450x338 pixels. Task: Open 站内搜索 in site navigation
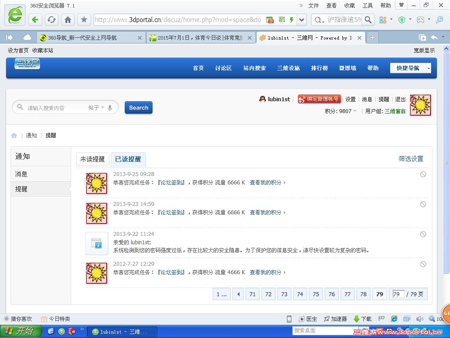[254, 68]
